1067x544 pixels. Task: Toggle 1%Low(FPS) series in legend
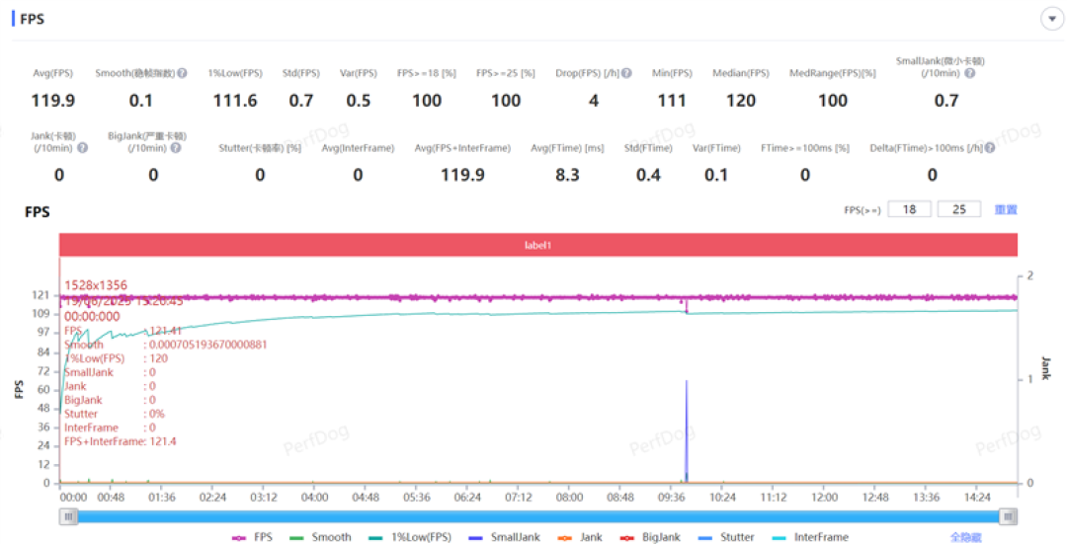point(410,537)
